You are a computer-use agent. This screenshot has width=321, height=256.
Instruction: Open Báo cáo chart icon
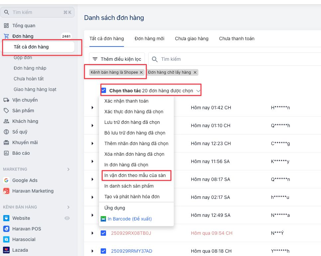[x=6, y=153]
